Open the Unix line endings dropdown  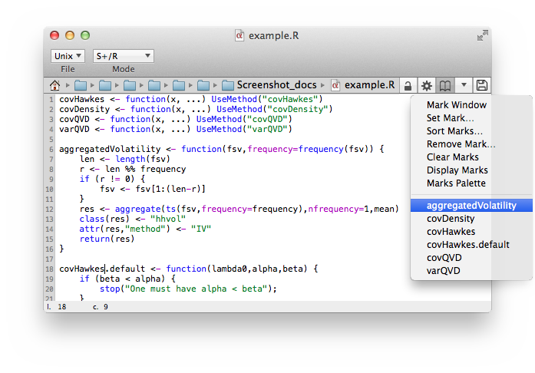68,56
